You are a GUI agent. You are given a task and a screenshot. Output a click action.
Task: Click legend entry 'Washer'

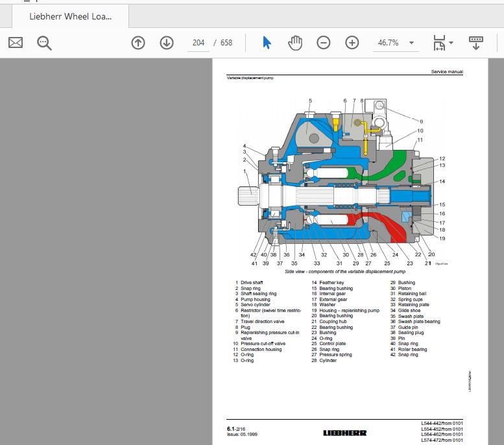pos(327,305)
